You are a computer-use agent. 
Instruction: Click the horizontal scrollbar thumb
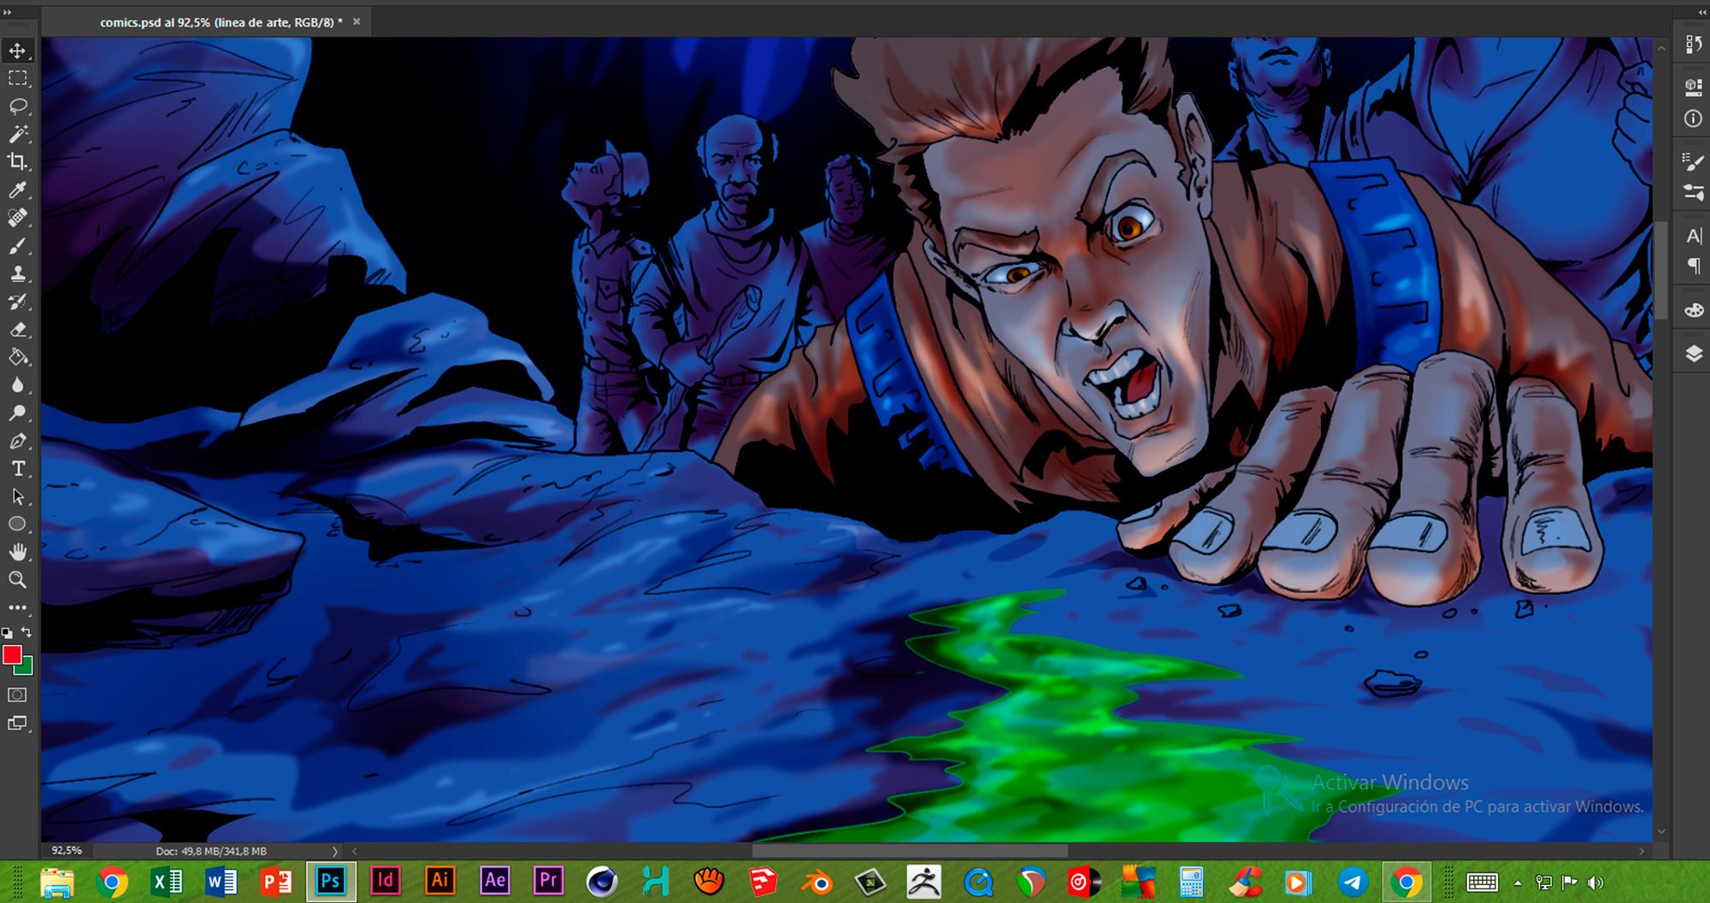click(x=910, y=851)
